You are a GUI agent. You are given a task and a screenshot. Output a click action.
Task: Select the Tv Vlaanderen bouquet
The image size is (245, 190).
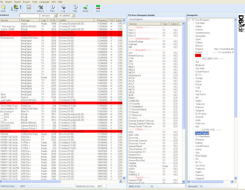point(203,136)
